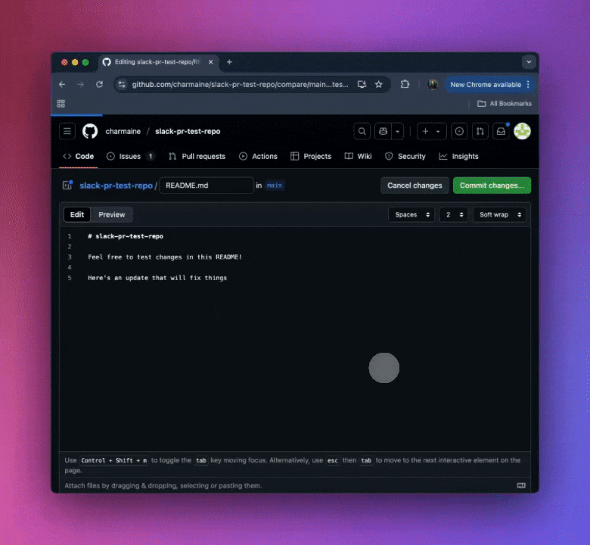Screen dimensions: 590x545
Task: Click attach files by dragging text area
Action: point(163,485)
